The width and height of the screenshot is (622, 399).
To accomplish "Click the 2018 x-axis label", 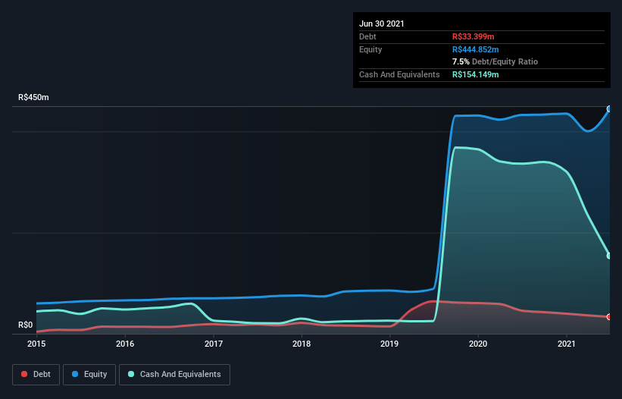I will tap(302, 344).
